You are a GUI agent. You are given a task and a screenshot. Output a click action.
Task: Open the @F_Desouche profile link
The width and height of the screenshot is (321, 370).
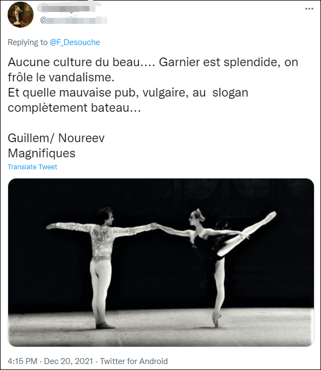(x=75, y=42)
